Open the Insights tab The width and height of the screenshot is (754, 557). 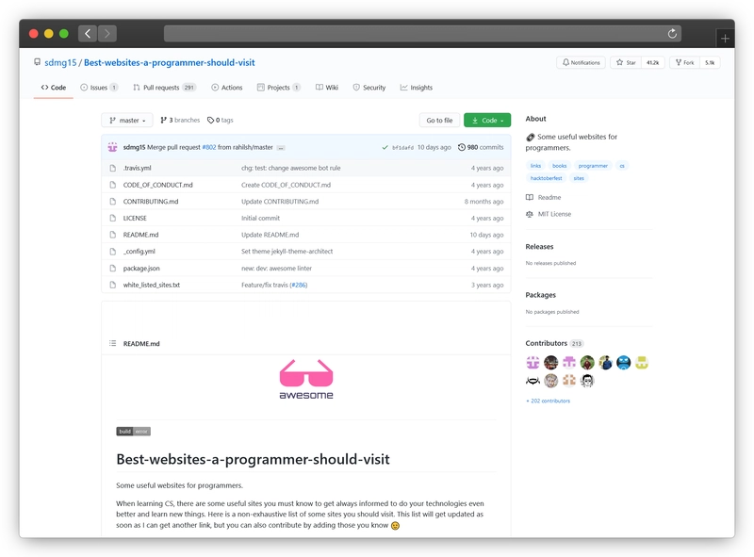(417, 88)
